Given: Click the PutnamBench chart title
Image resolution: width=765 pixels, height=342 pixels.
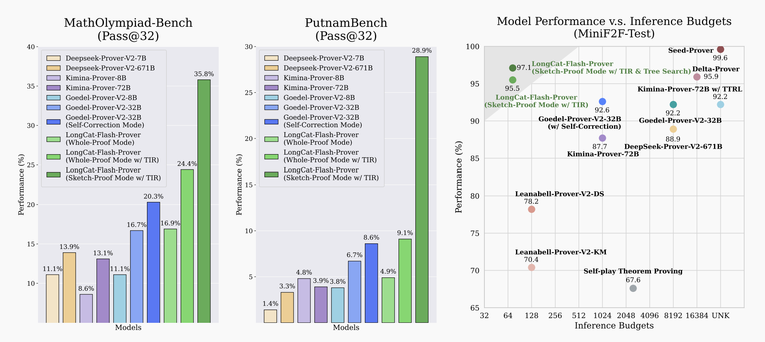Looking at the screenshot, I should [346, 29].
